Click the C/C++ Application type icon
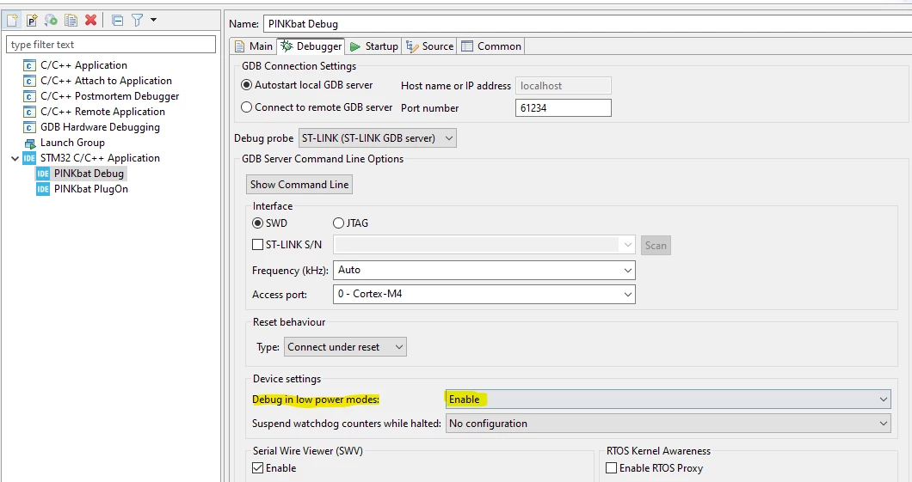The image size is (912, 482). point(29,65)
